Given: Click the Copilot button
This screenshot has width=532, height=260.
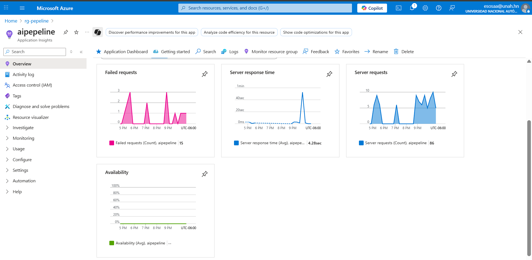Looking at the screenshot, I should pos(372,8).
